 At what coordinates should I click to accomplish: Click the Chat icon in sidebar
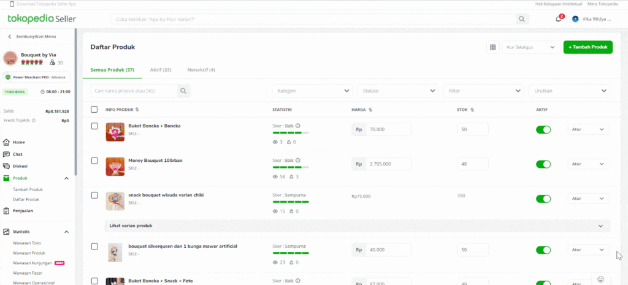tap(6, 154)
